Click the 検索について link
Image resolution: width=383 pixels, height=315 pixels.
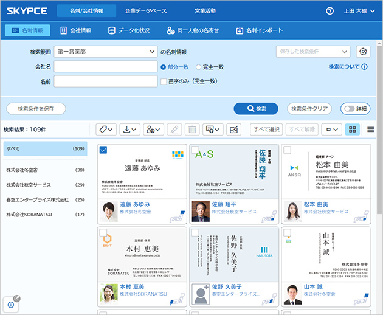348,67
